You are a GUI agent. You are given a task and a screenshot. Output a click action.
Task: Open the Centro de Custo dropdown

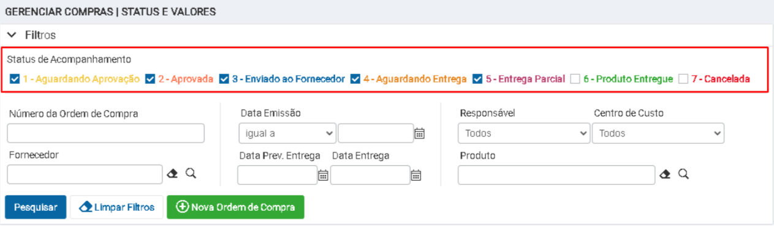click(658, 133)
